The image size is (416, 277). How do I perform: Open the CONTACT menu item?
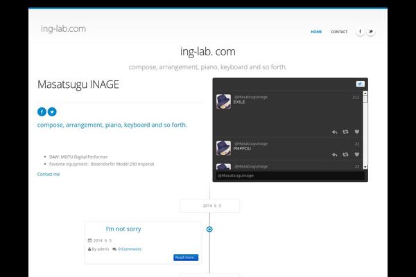pos(339,32)
